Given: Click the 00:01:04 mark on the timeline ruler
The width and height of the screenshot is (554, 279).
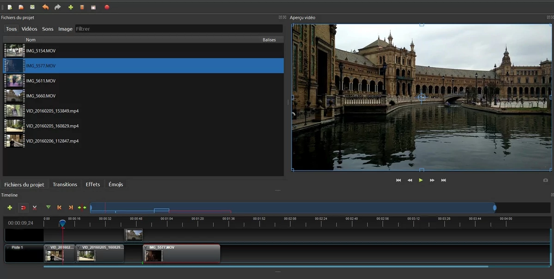Looking at the screenshot, I should pos(167,218).
